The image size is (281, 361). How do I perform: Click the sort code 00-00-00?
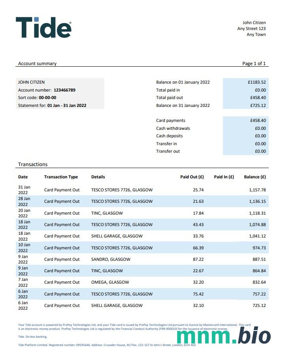point(47,97)
